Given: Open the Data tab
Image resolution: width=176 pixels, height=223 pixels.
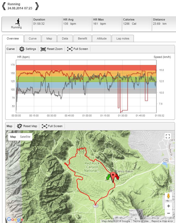Looking at the screenshot, I should click(65, 38).
